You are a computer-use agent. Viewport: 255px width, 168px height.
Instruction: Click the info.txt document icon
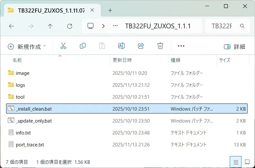[x=11, y=132]
